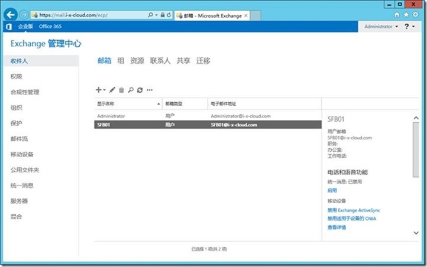Click the add new mailbox plus icon
This screenshot has height=267, width=427.
[99, 90]
